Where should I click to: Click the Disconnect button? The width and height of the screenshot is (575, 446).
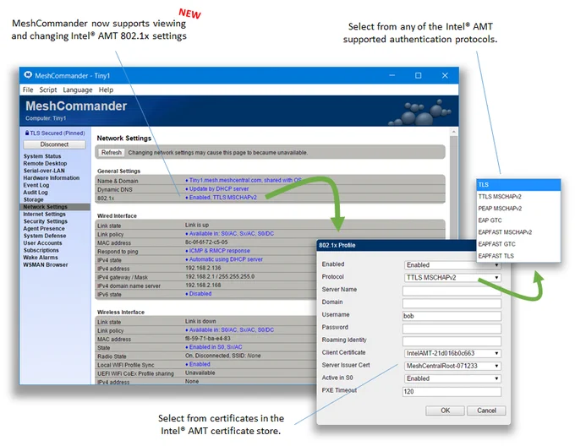point(54,144)
